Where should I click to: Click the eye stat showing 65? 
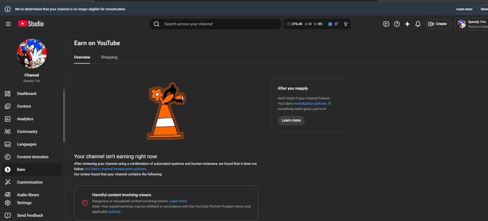point(318,24)
